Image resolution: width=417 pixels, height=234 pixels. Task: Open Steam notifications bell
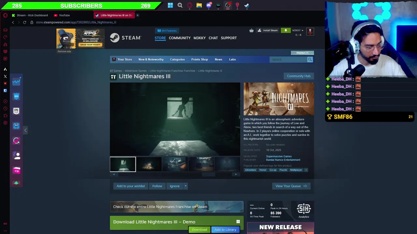[286, 31]
